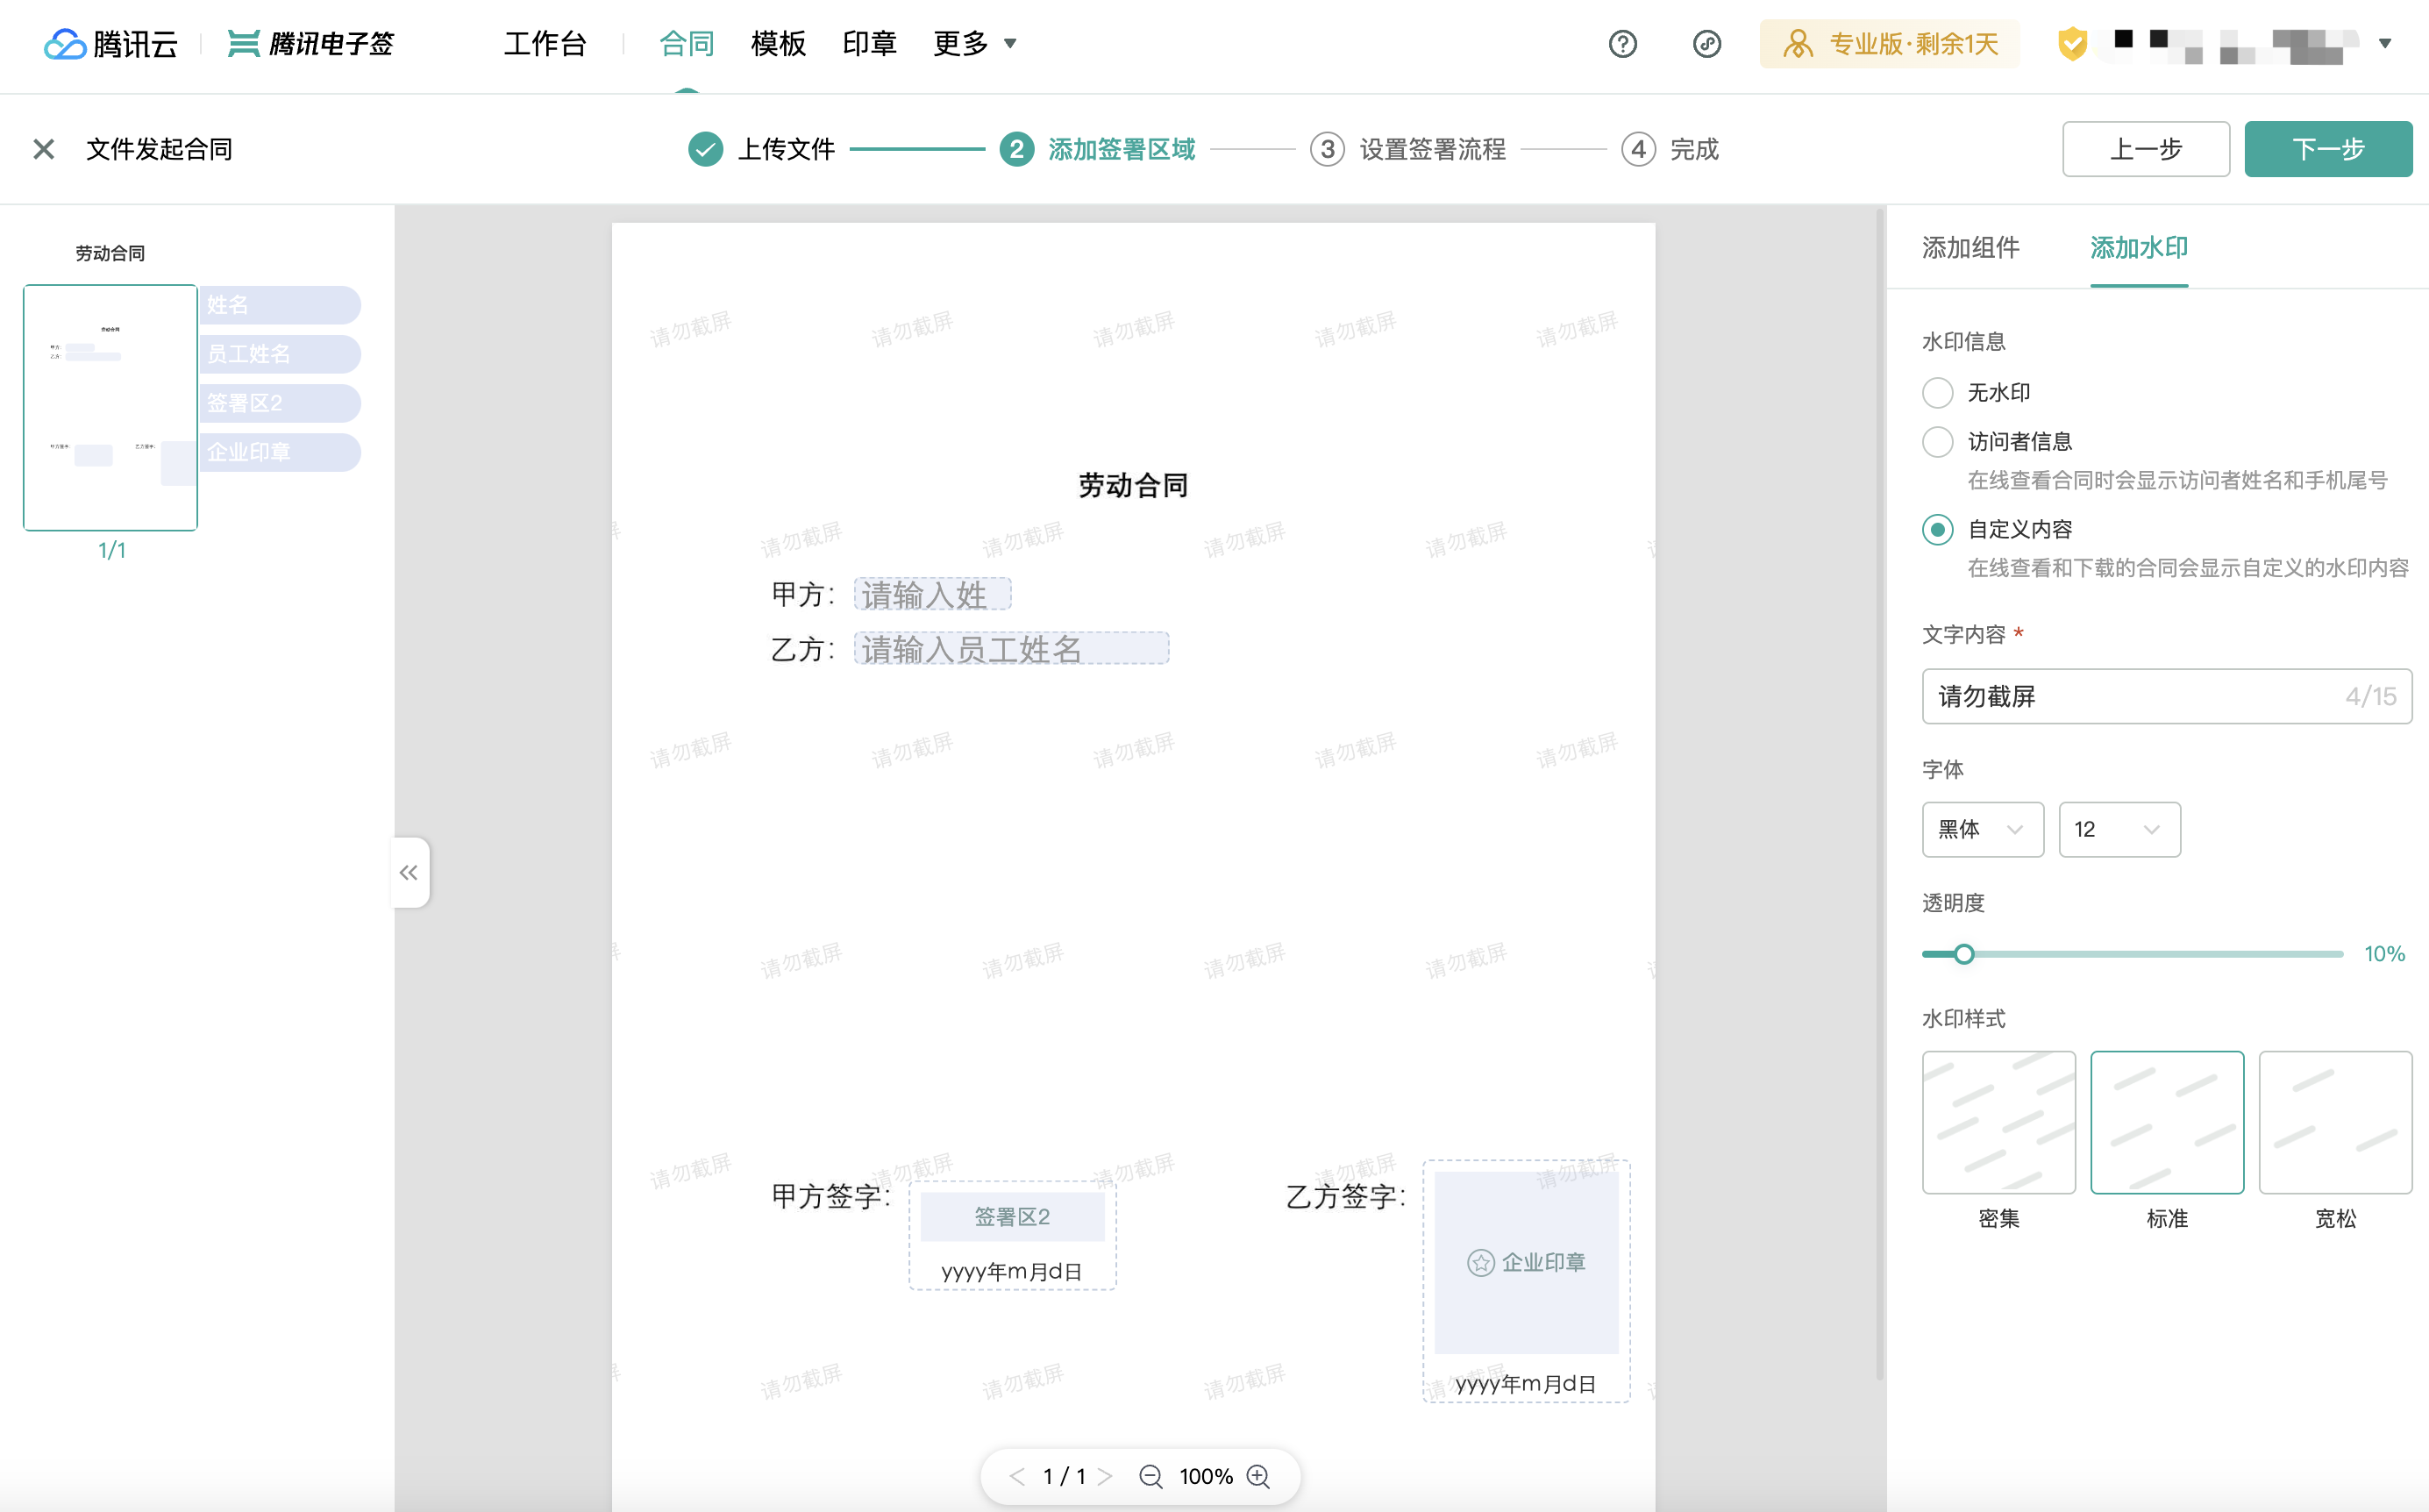Switch to 添加水印 tab
The height and width of the screenshot is (1512, 2429).
(2139, 247)
